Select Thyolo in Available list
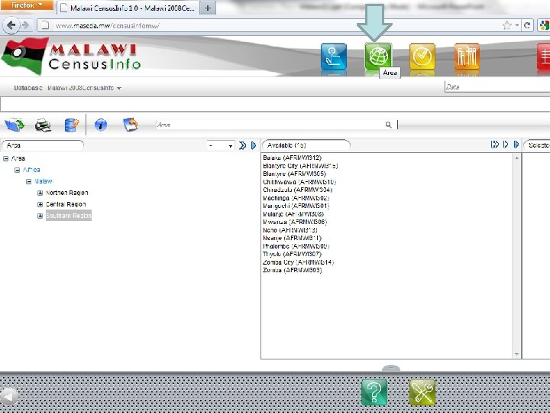This screenshot has width=550, height=413. tap(292, 254)
